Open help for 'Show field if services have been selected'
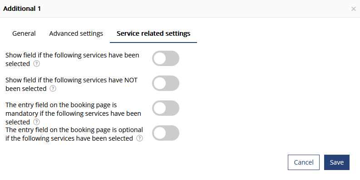This screenshot has width=360, height=180. pyautogui.click(x=36, y=64)
